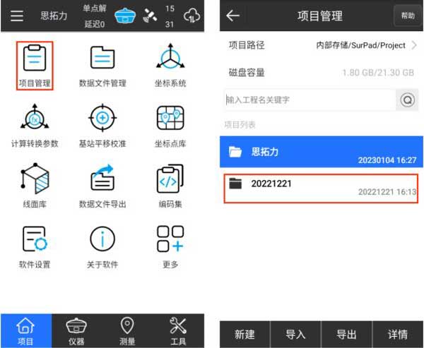Click the search magnifier button
Screen dimensions: 424x348
click(x=407, y=100)
